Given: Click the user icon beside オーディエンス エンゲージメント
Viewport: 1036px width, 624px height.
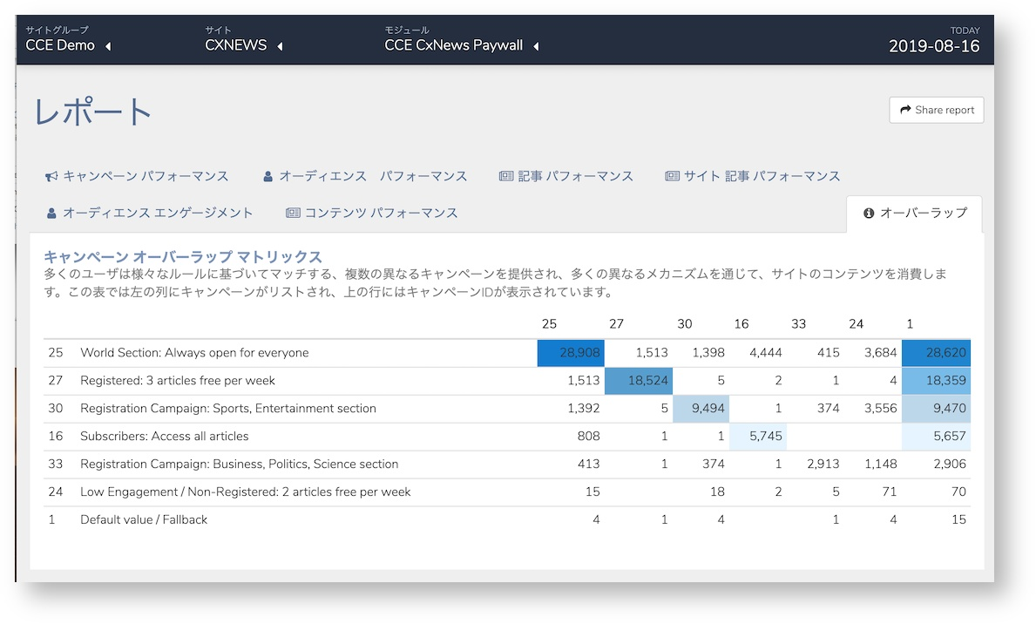Looking at the screenshot, I should [x=51, y=214].
